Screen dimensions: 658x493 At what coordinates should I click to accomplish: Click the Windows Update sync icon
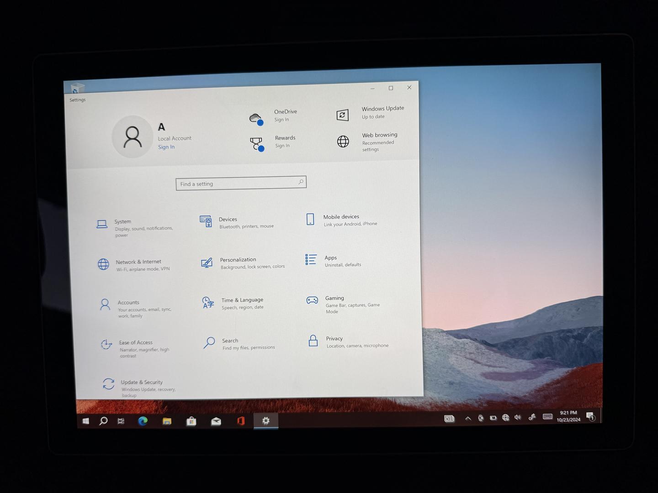pos(342,115)
